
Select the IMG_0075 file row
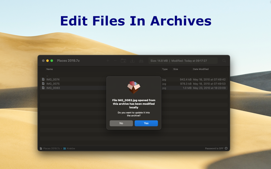[x=134, y=83]
